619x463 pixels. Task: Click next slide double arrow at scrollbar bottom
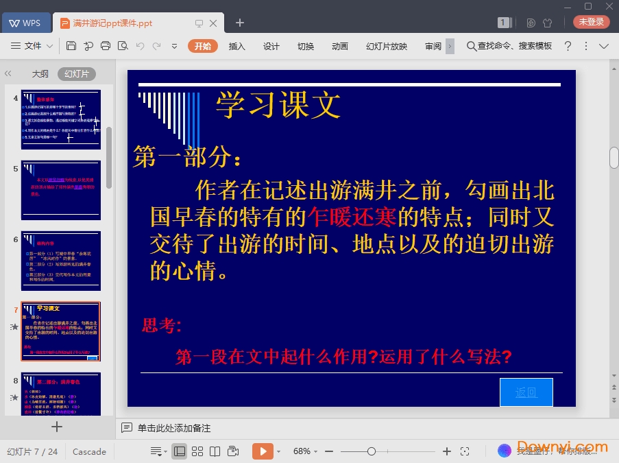pyautogui.click(x=614, y=400)
